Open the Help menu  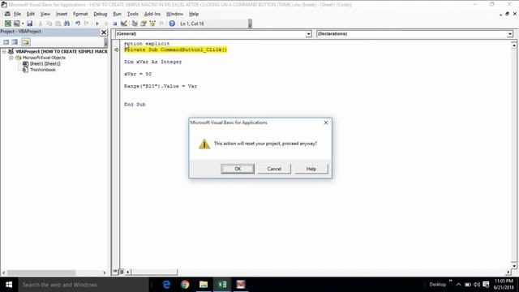click(x=194, y=14)
